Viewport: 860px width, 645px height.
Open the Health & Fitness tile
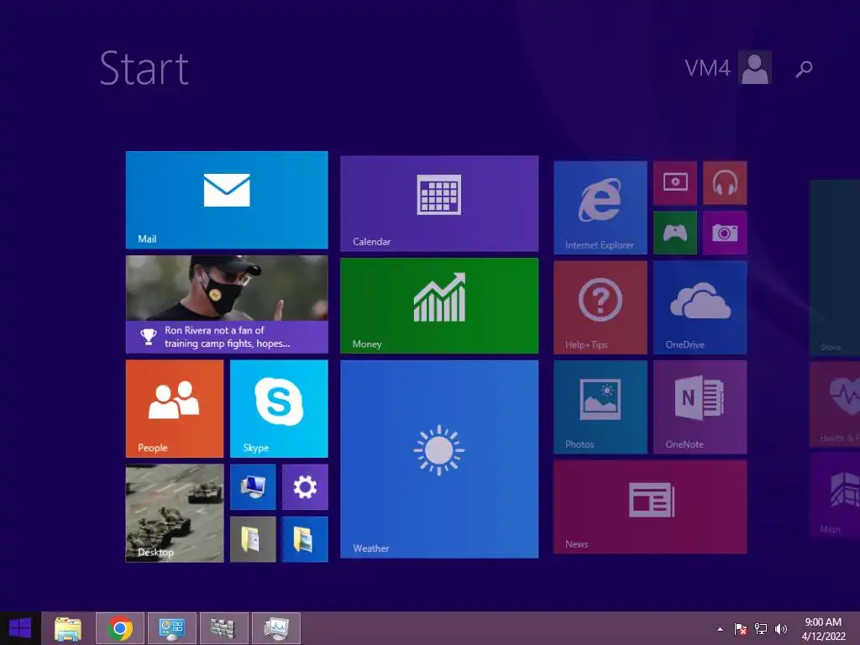coord(835,404)
